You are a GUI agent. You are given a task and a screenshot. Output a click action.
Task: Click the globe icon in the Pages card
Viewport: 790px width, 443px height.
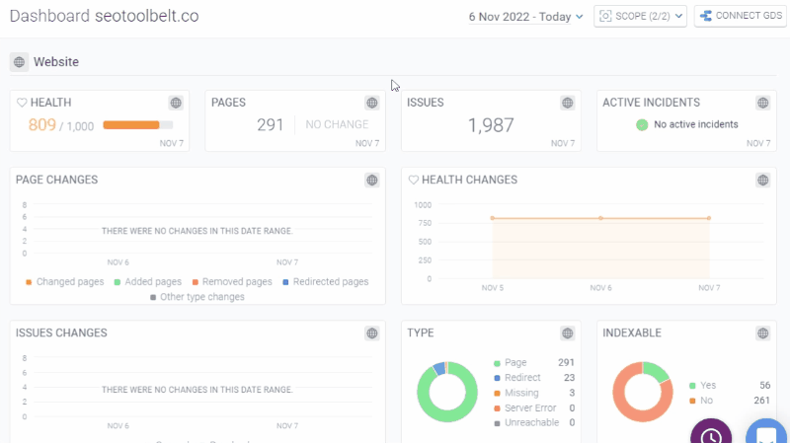tap(372, 103)
